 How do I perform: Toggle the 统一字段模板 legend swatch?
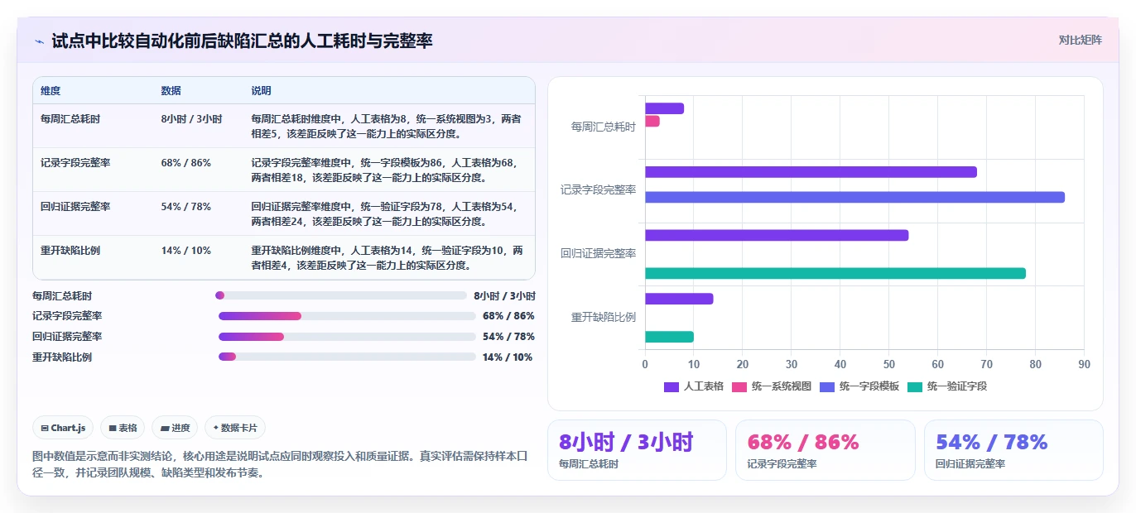click(x=827, y=386)
